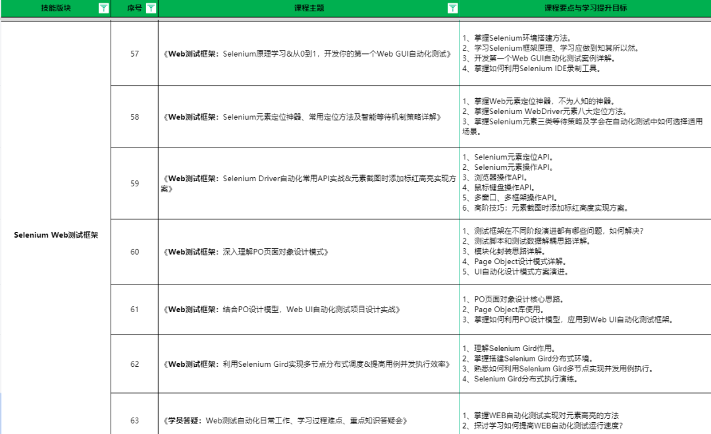Image resolution: width=711 pixels, height=434 pixels.
Task: Select the cell with number 57
Action: (135, 53)
